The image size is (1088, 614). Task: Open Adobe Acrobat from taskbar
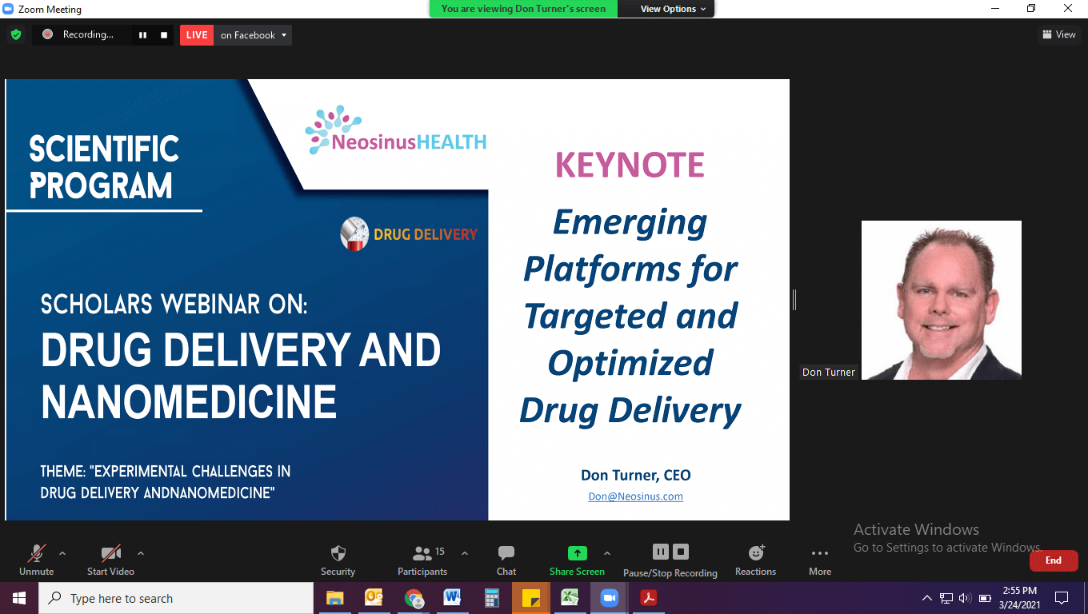(648, 598)
